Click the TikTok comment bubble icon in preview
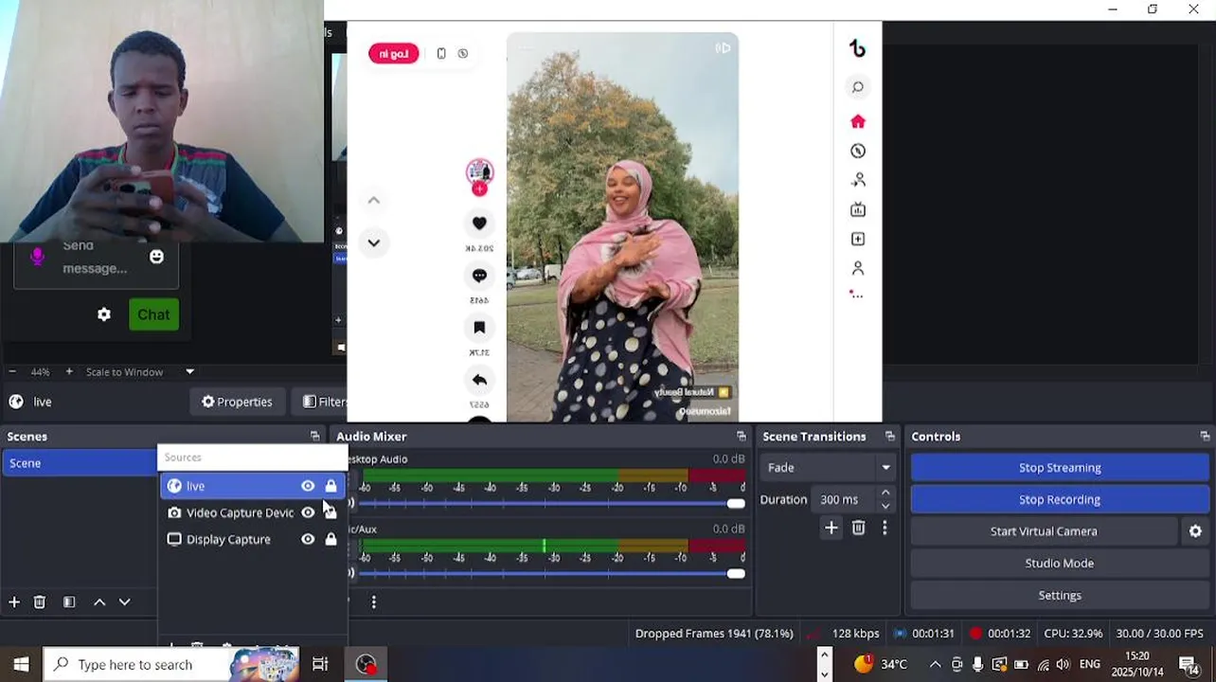 [479, 276]
